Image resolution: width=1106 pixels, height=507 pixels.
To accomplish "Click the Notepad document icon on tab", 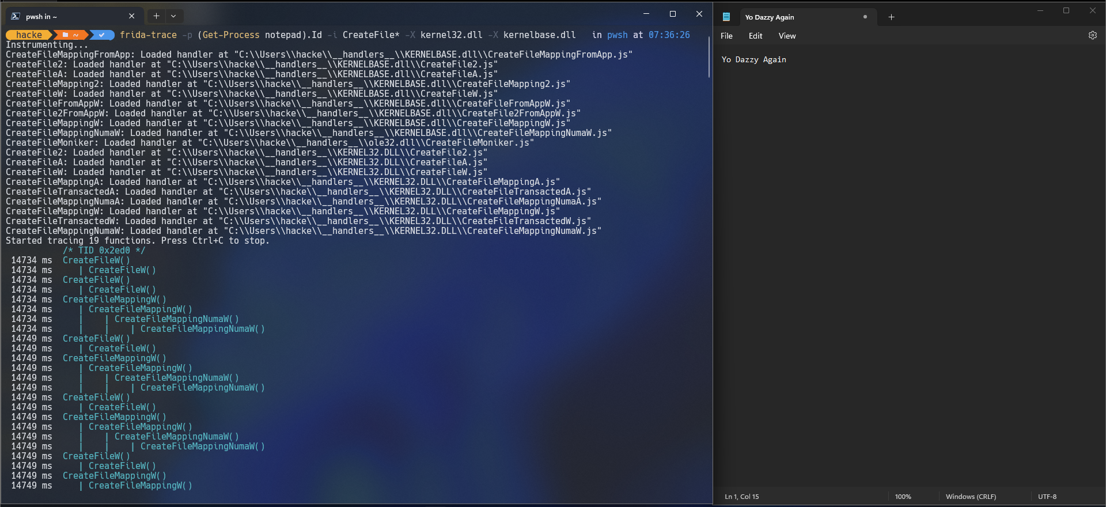I will tap(726, 17).
